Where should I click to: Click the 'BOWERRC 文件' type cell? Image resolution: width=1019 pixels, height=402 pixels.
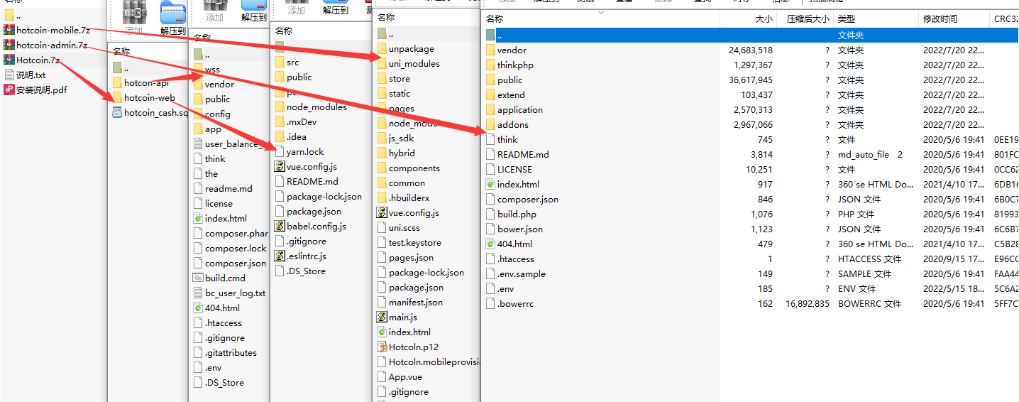click(869, 303)
